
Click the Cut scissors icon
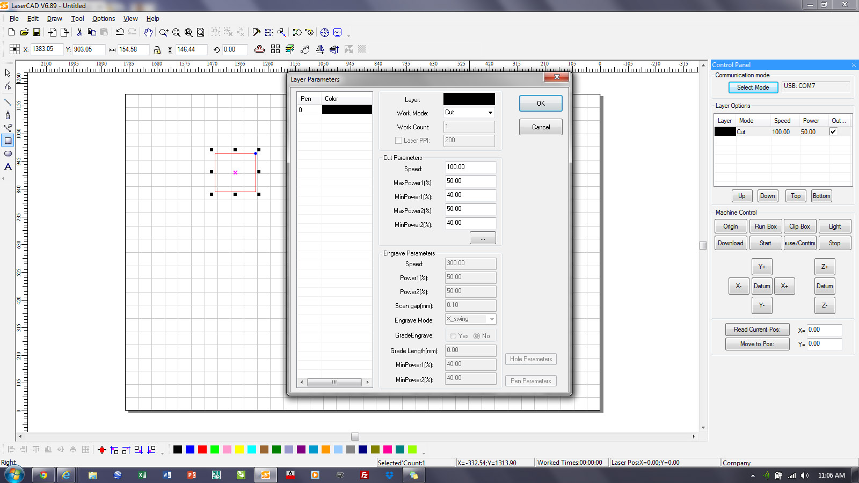(x=79, y=32)
